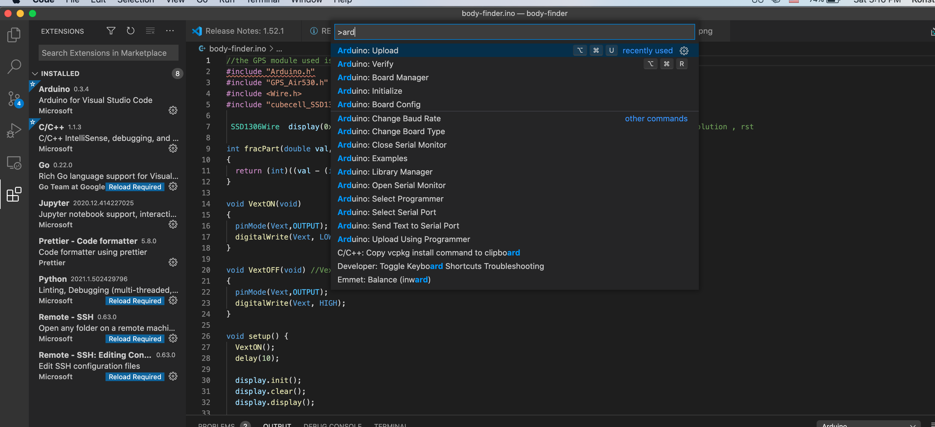Run Arduino: Select Serial Port command
The width and height of the screenshot is (935, 427).
coord(386,212)
